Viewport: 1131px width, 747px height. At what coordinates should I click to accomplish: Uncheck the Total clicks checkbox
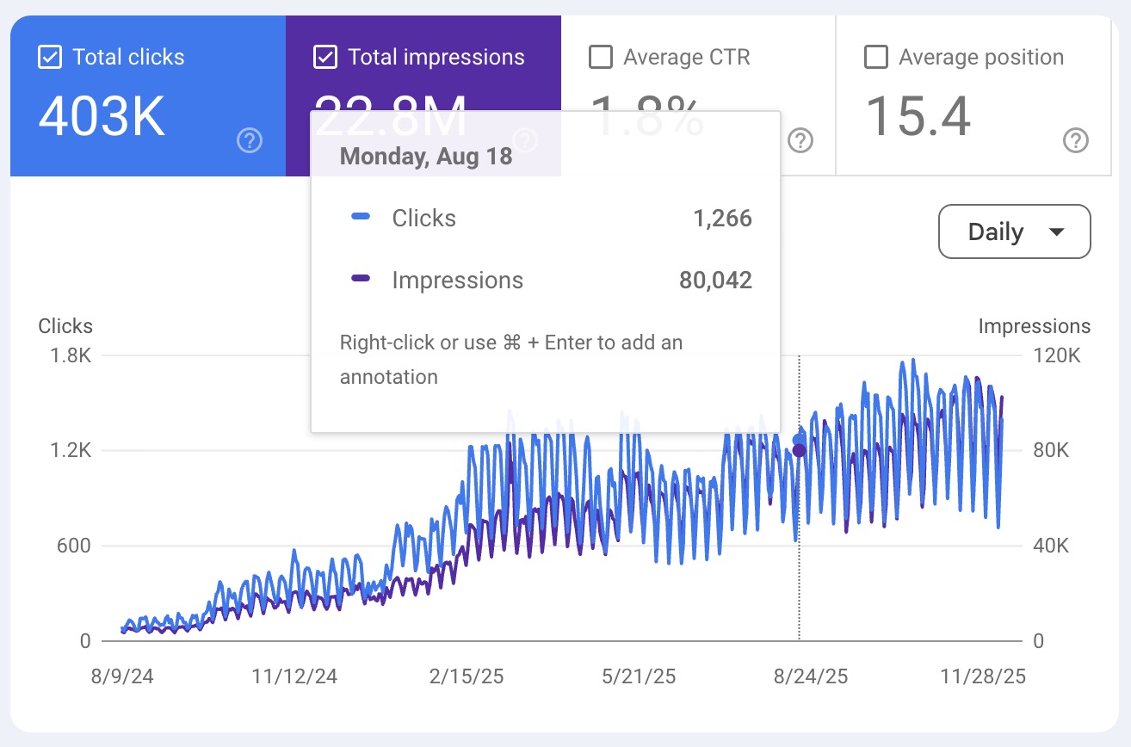coord(50,58)
